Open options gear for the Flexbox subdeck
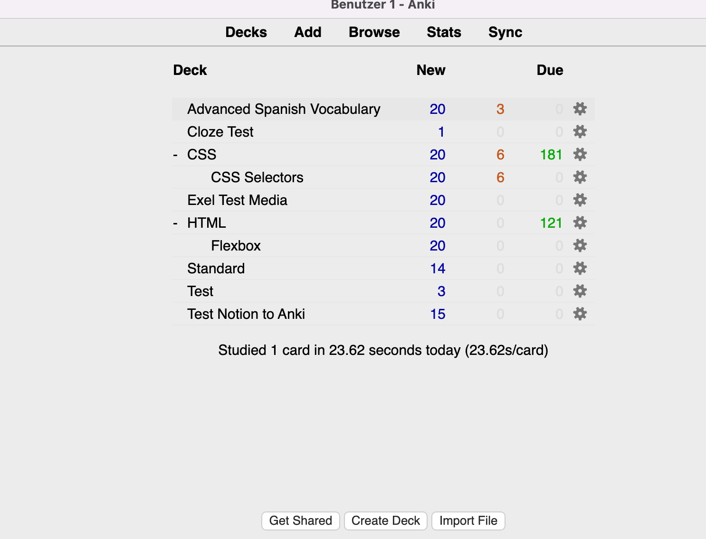This screenshot has height=539, width=706. pos(579,245)
